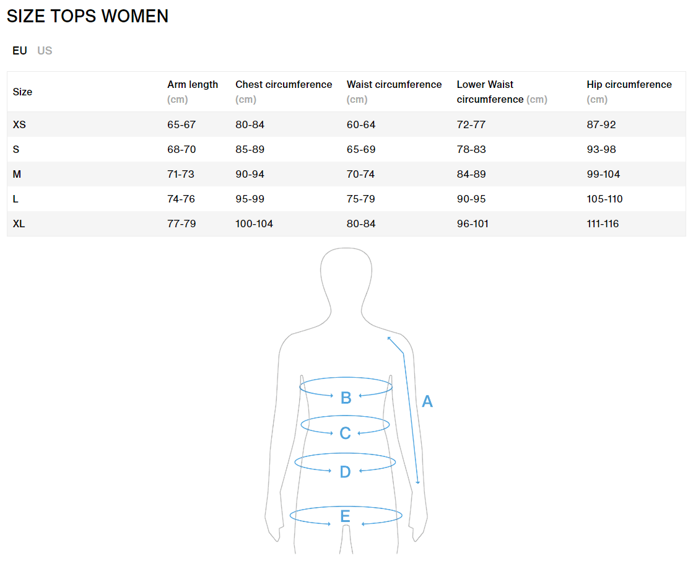Select the XS size row label
Image resolution: width=693 pixels, height=561 pixels.
19,124
